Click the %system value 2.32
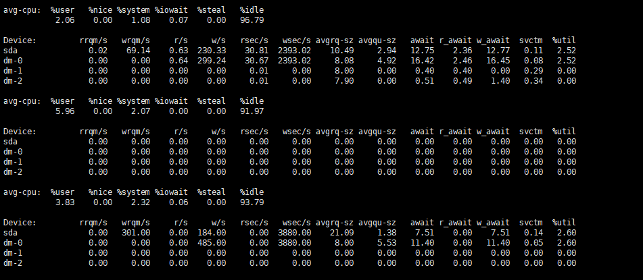Viewport: 643px width, 280px height. pyautogui.click(x=141, y=202)
